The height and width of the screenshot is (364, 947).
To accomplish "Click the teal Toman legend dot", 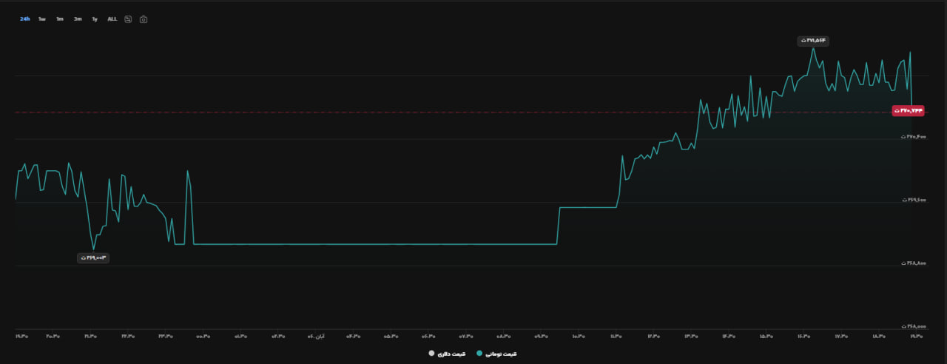I will click(x=479, y=354).
